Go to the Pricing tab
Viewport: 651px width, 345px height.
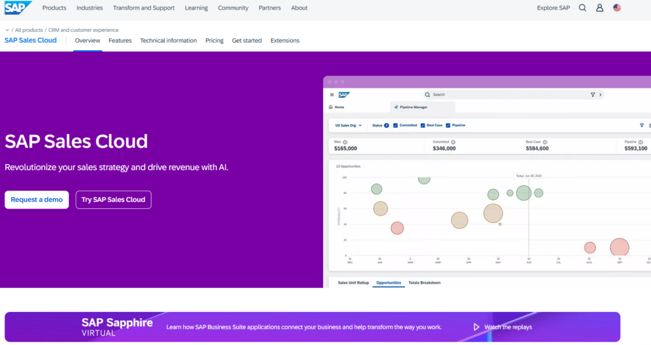click(x=214, y=41)
